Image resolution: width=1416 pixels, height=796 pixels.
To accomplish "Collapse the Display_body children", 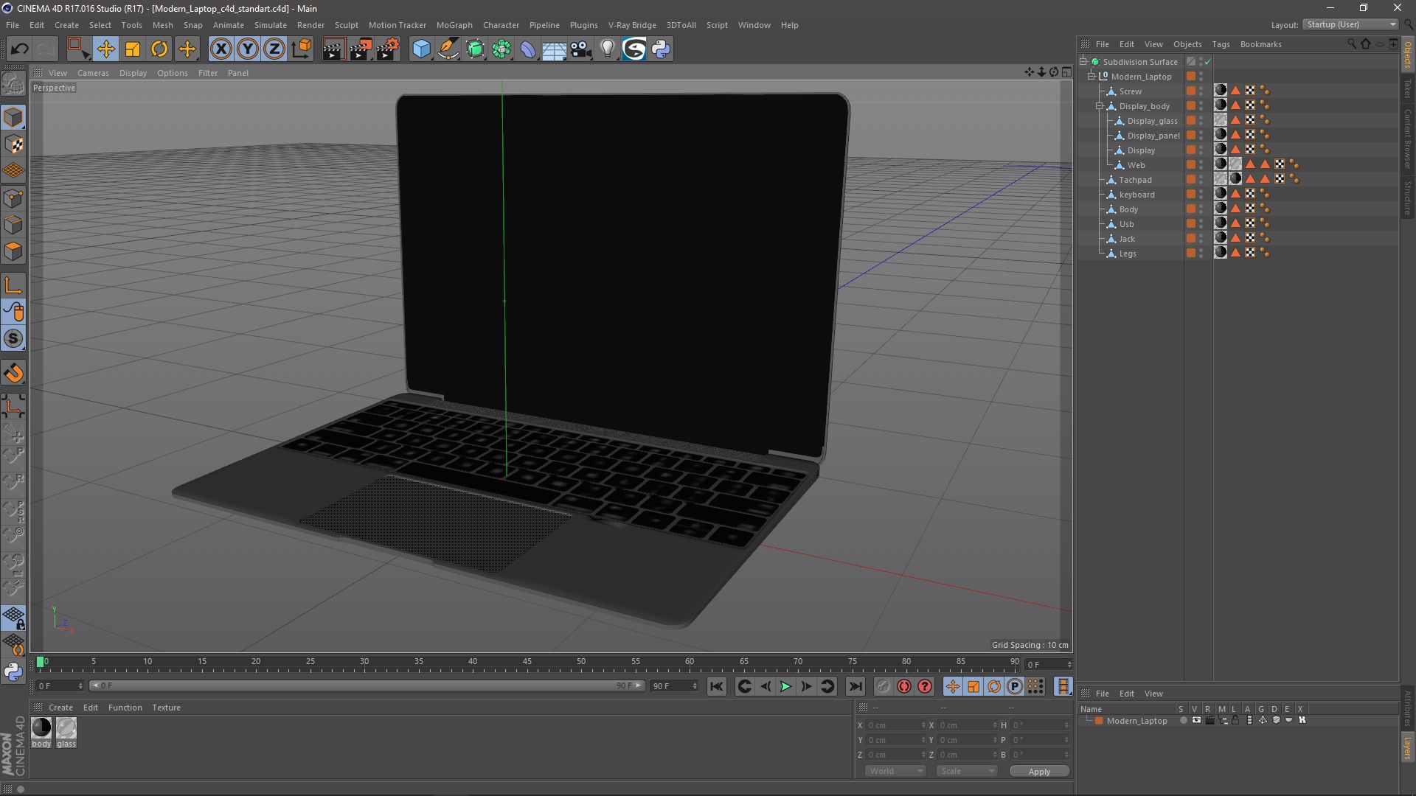I will pyautogui.click(x=1100, y=106).
